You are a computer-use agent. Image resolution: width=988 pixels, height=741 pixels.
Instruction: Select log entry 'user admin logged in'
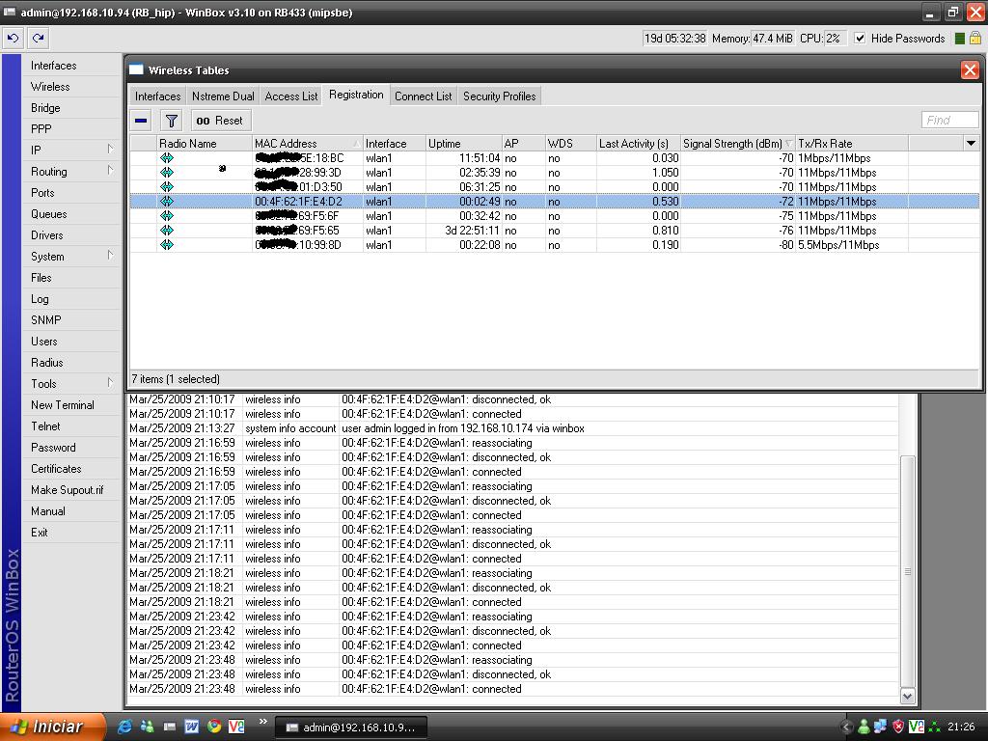click(x=513, y=428)
